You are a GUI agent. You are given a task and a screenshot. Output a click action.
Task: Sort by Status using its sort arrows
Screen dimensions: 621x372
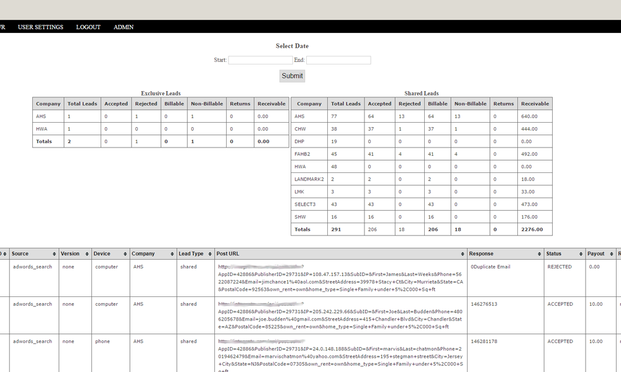[x=581, y=254]
